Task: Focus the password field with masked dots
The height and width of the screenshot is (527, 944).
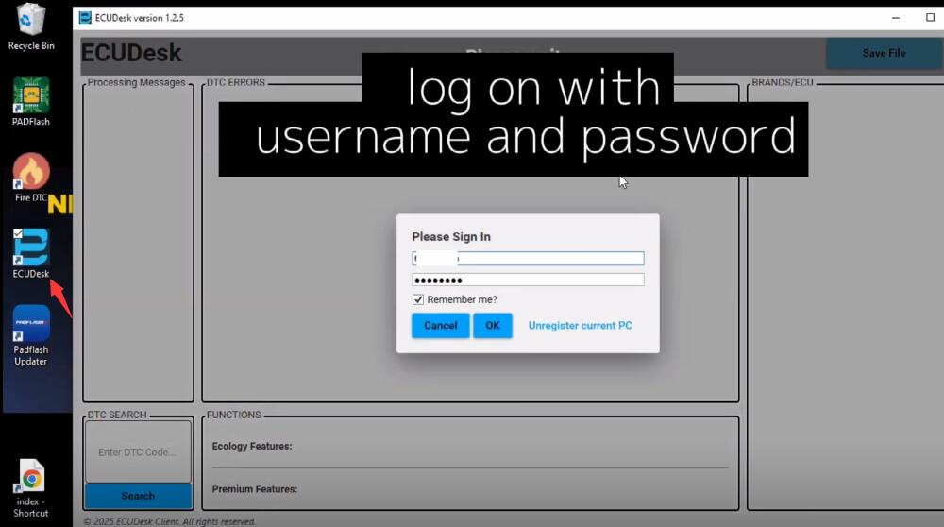Action: pyautogui.click(x=528, y=280)
